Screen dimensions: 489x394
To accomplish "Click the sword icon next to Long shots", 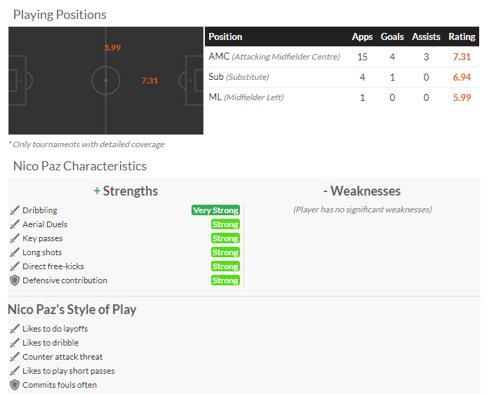I will [14, 252].
